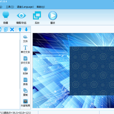
Task: Insert a 时钟 clock element
Action: 25,71
